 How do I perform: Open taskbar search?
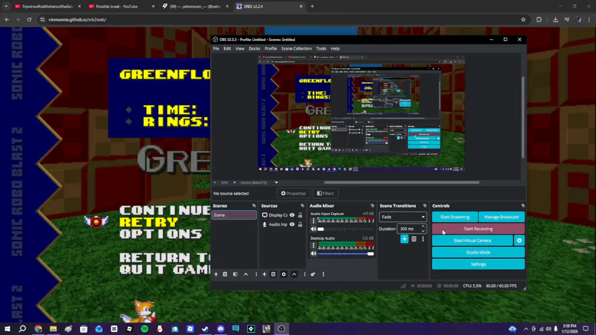(x=23, y=328)
